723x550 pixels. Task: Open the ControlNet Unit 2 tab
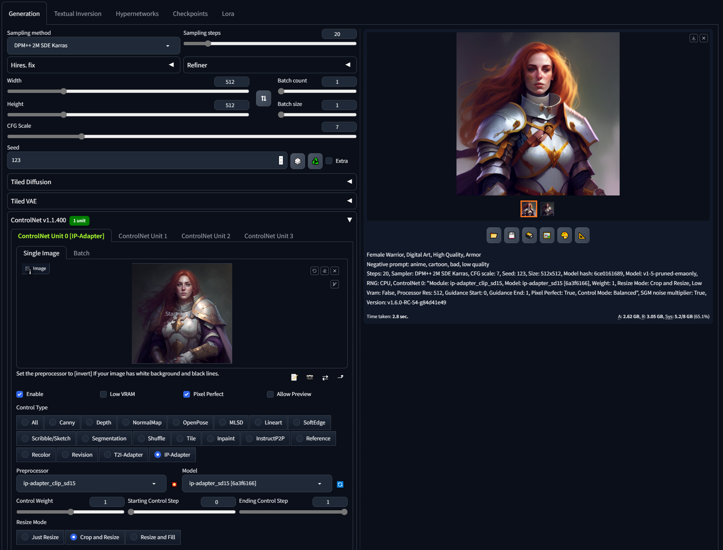click(205, 236)
